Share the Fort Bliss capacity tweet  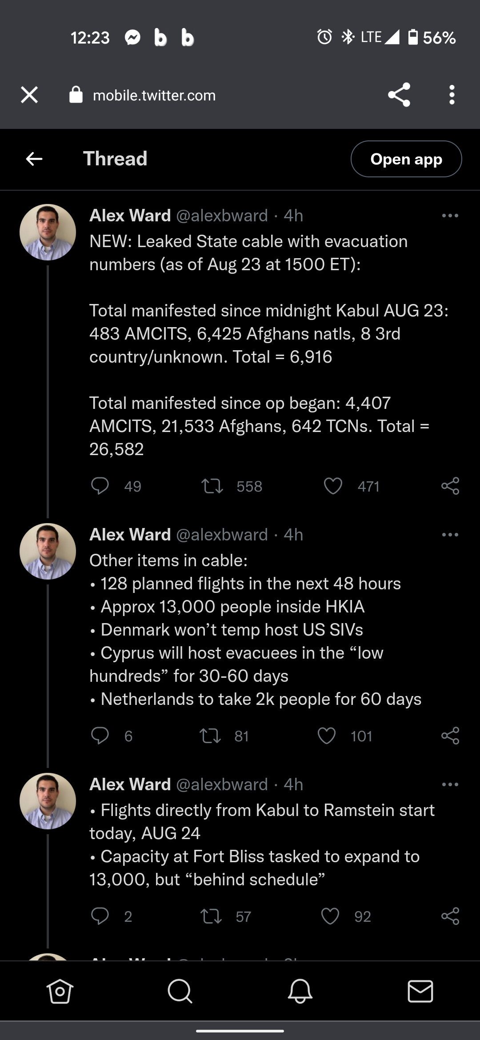tap(450, 916)
